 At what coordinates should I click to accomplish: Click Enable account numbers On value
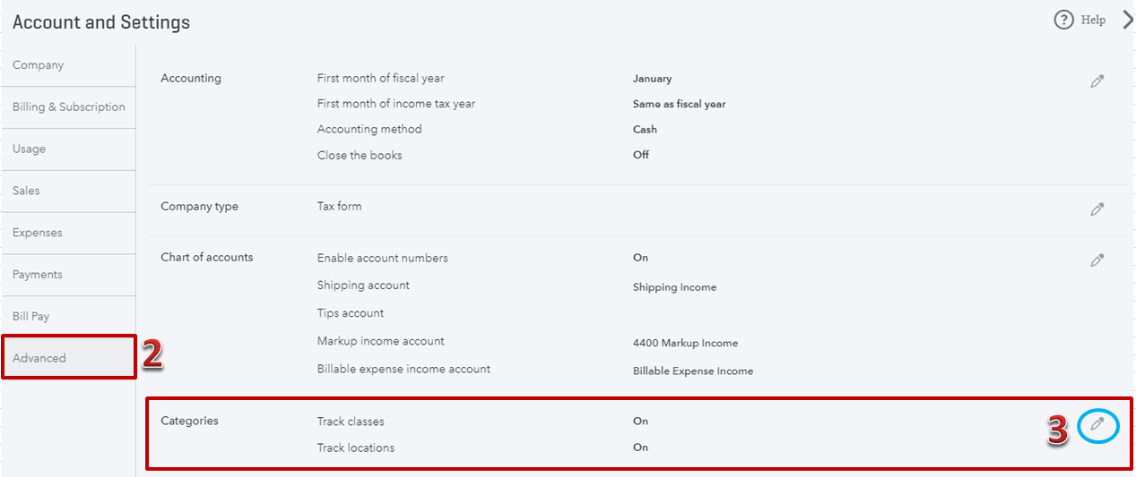(640, 258)
